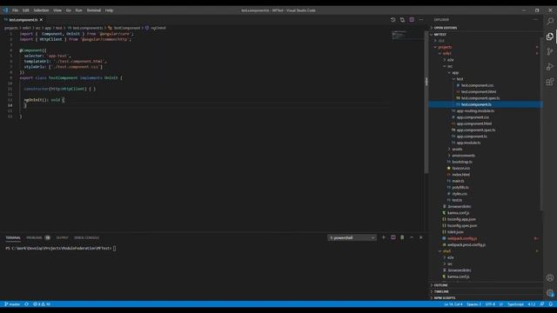Open the View menu
This screenshot has height=313, width=557.
pyautogui.click(x=57, y=10)
